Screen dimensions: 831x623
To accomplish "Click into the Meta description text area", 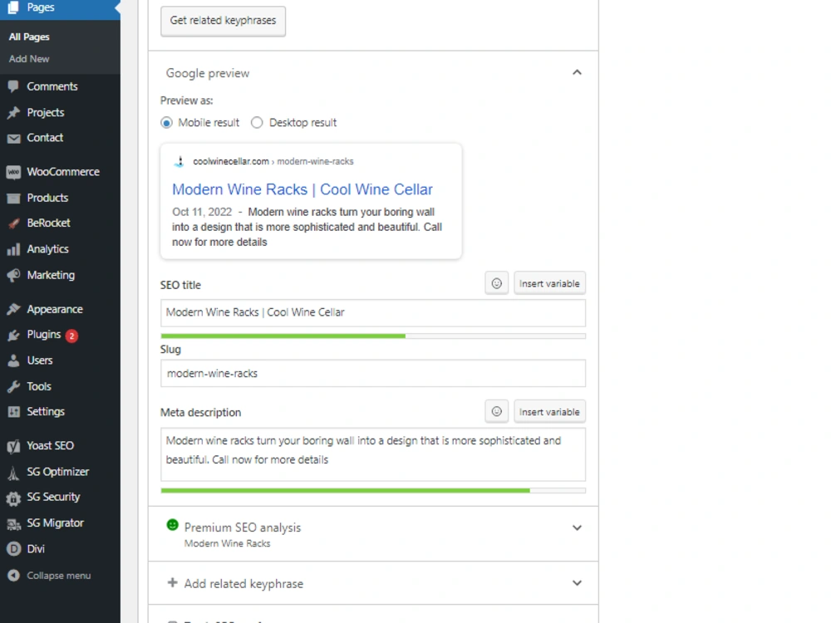I will pyautogui.click(x=373, y=454).
